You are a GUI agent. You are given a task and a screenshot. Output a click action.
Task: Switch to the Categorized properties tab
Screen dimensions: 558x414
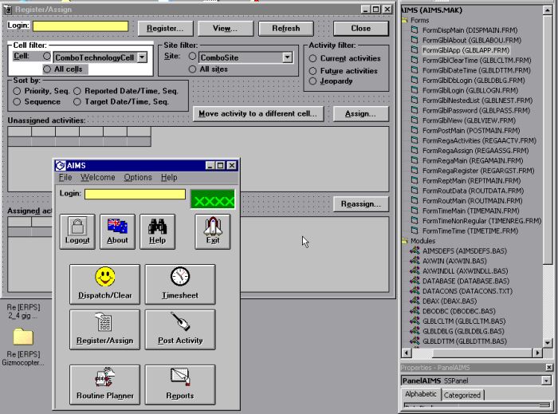pyautogui.click(x=462, y=395)
